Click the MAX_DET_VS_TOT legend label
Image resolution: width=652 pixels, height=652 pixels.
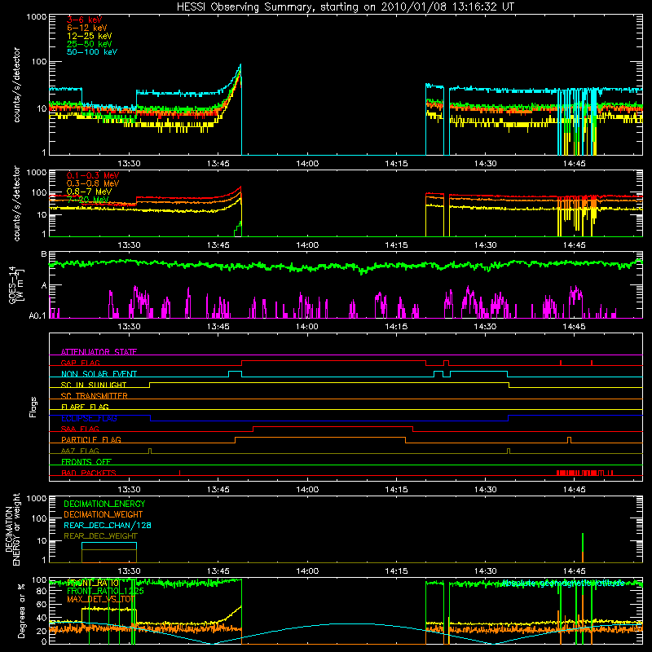click(x=100, y=599)
